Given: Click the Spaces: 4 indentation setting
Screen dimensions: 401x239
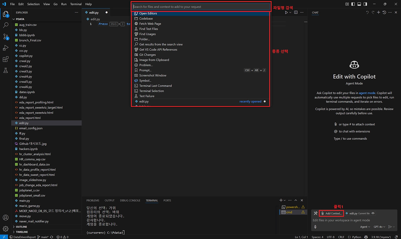Looking at the screenshot, I should click(x=317, y=237).
